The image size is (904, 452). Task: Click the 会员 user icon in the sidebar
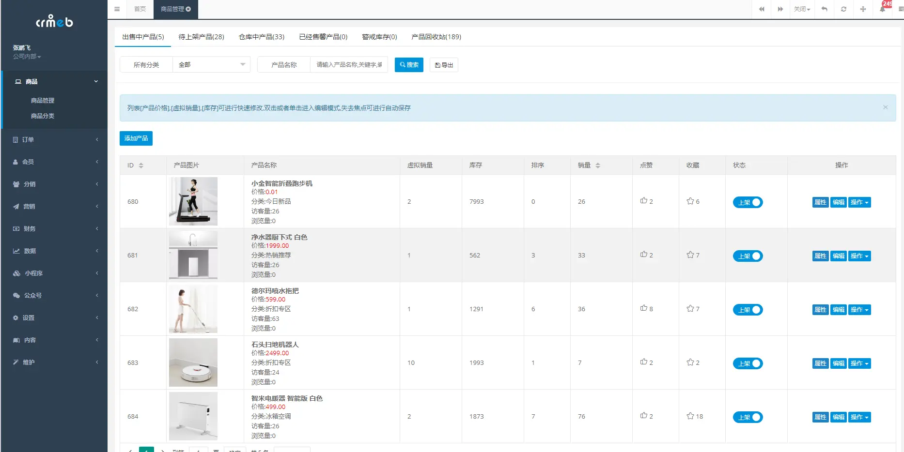(x=16, y=162)
